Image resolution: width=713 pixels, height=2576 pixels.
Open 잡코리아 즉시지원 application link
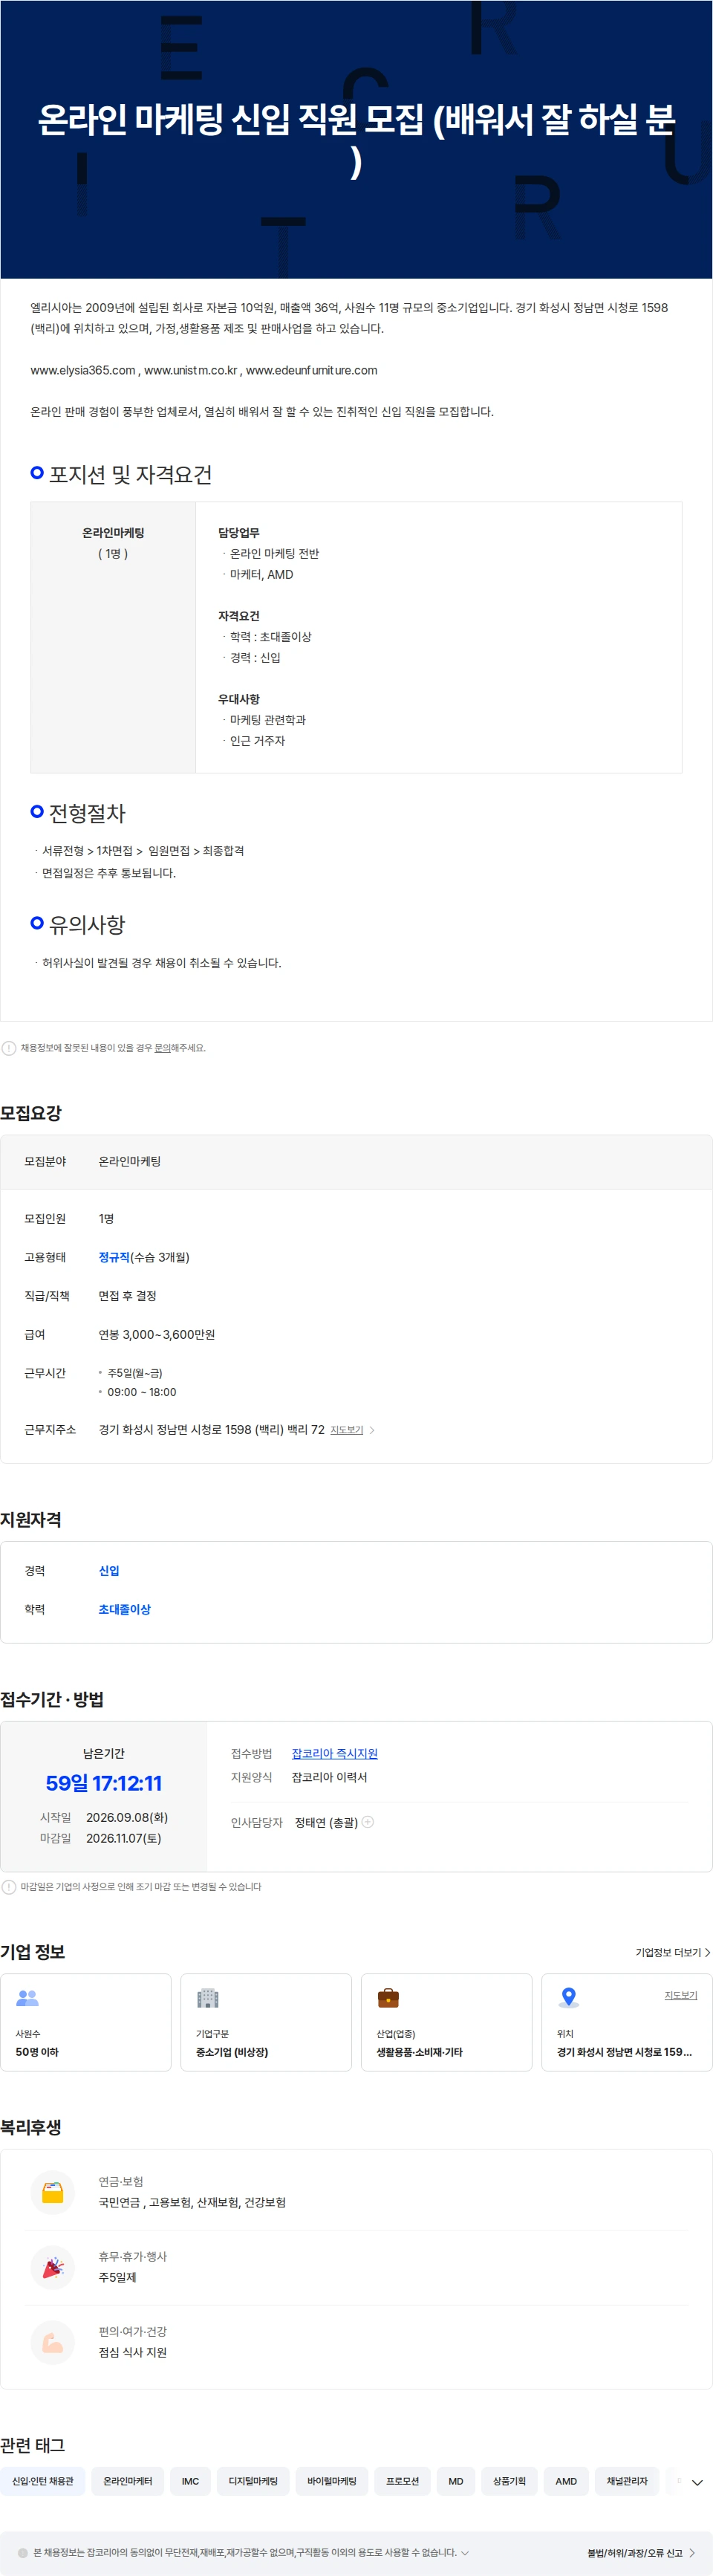tap(335, 1753)
